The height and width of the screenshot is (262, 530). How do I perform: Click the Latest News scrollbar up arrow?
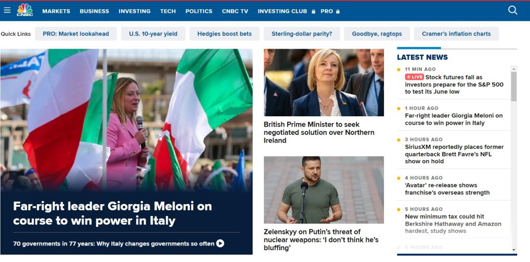[514, 69]
